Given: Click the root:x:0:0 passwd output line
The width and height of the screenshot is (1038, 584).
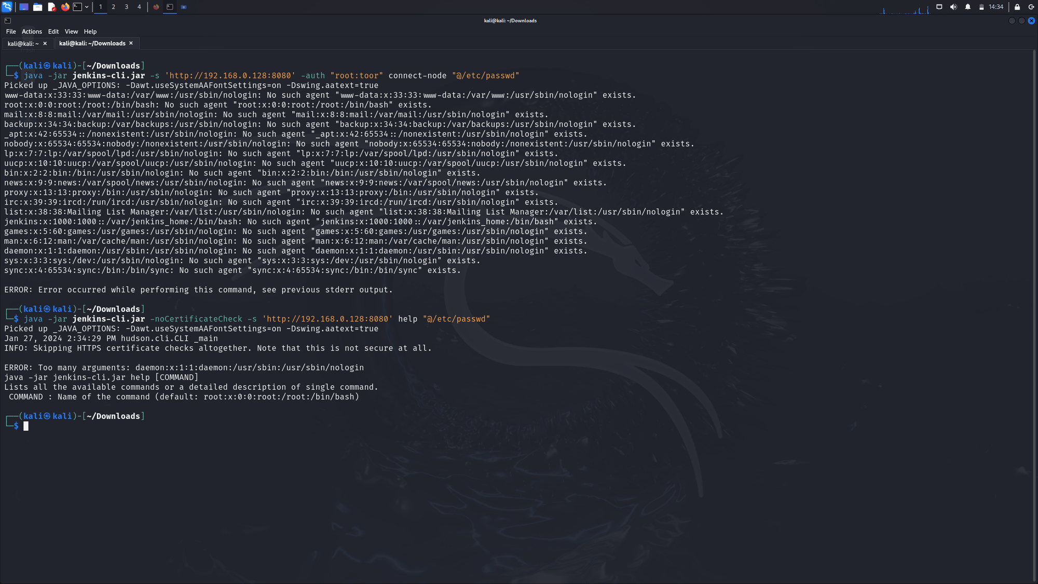Looking at the screenshot, I should (218, 105).
